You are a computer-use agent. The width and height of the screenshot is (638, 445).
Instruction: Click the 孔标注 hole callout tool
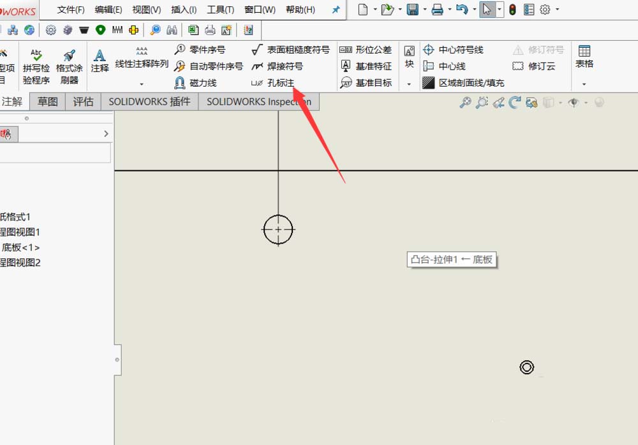point(272,83)
